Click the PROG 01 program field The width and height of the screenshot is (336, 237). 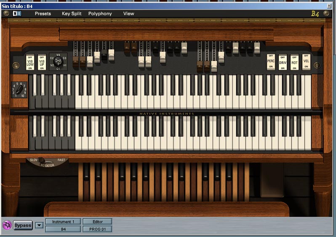click(98, 229)
